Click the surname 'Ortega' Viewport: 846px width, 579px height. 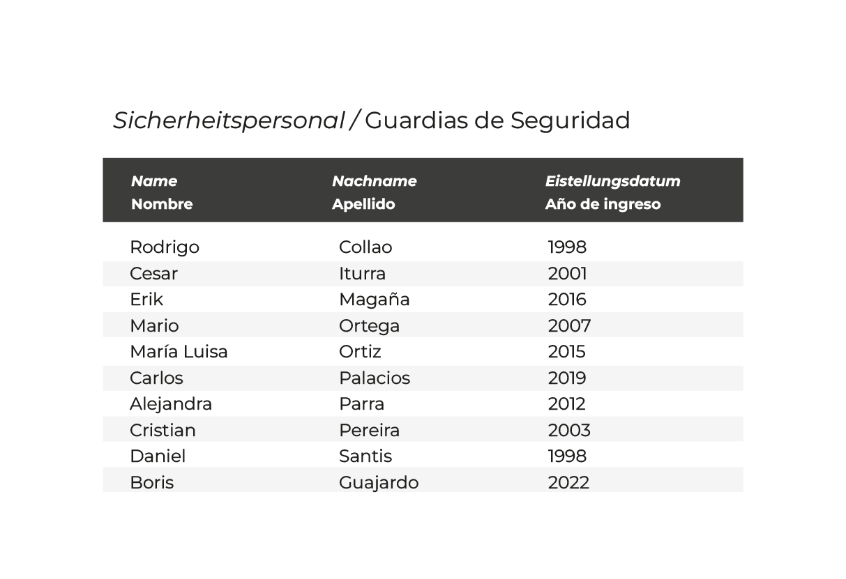coord(369,326)
